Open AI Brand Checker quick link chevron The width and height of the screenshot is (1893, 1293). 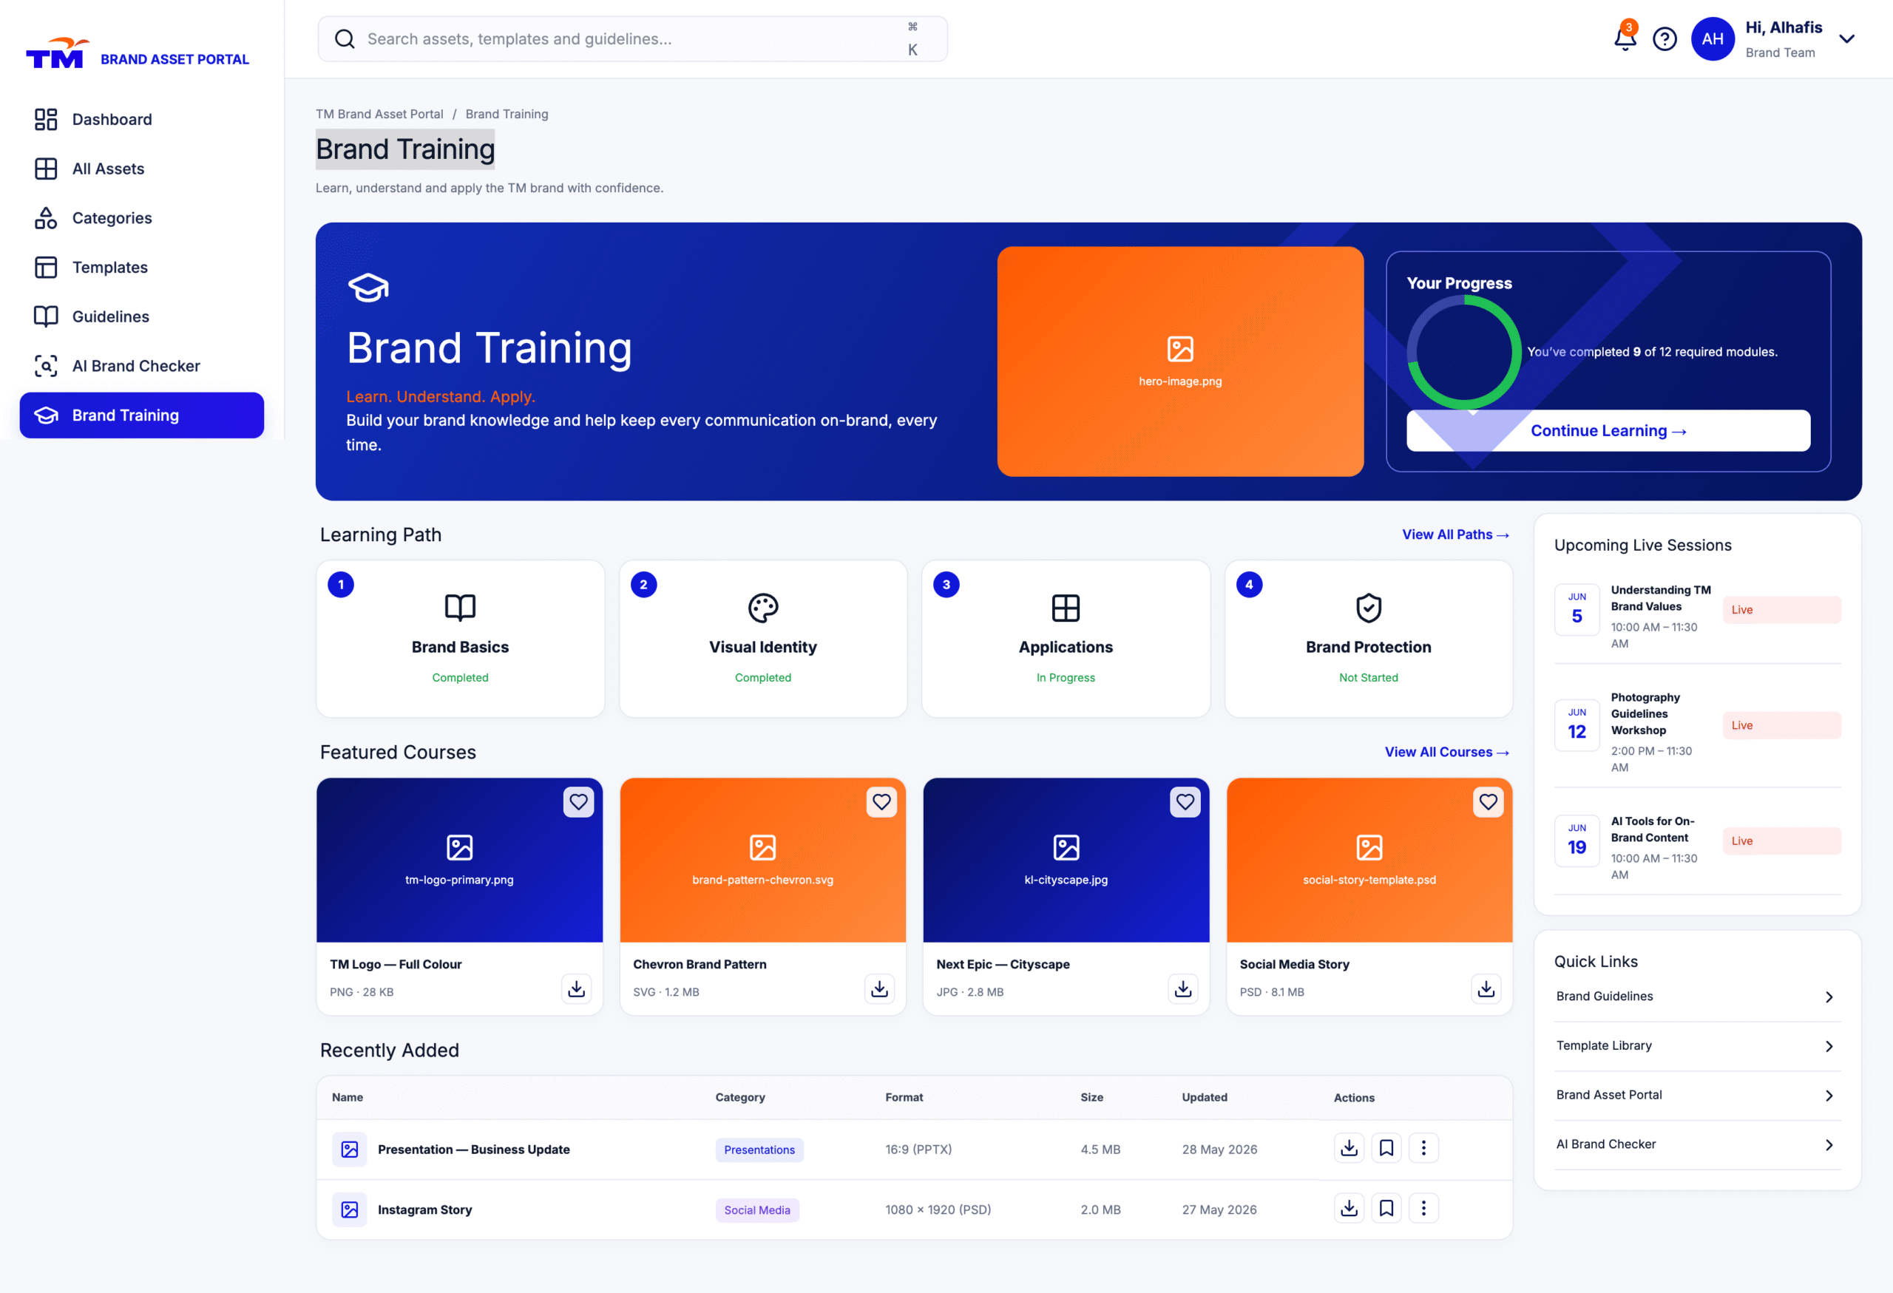click(x=1829, y=1145)
